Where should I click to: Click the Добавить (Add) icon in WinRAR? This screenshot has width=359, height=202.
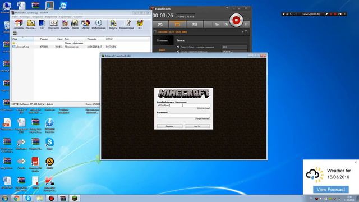click(x=19, y=24)
